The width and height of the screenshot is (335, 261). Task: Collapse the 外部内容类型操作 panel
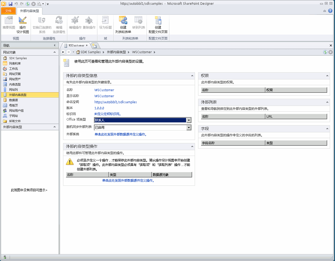coord(192,146)
